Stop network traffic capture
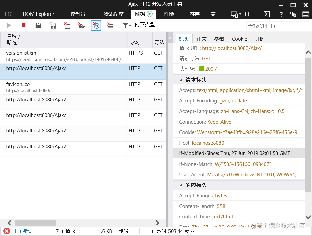 click(23, 25)
